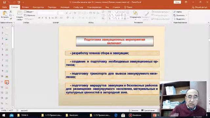The width and height of the screenshot is (210, 118).
Task: Toggle Bold formatting
Action: click(39, 18)
